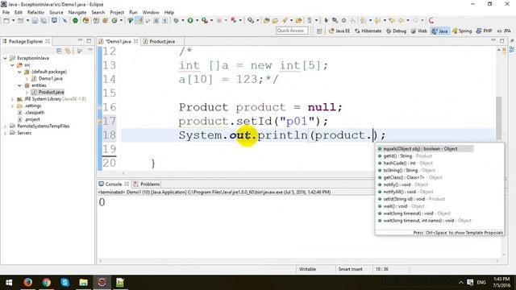Switch to the Web perspective
This screenshot has height=290, width=516.
[419, 31]
